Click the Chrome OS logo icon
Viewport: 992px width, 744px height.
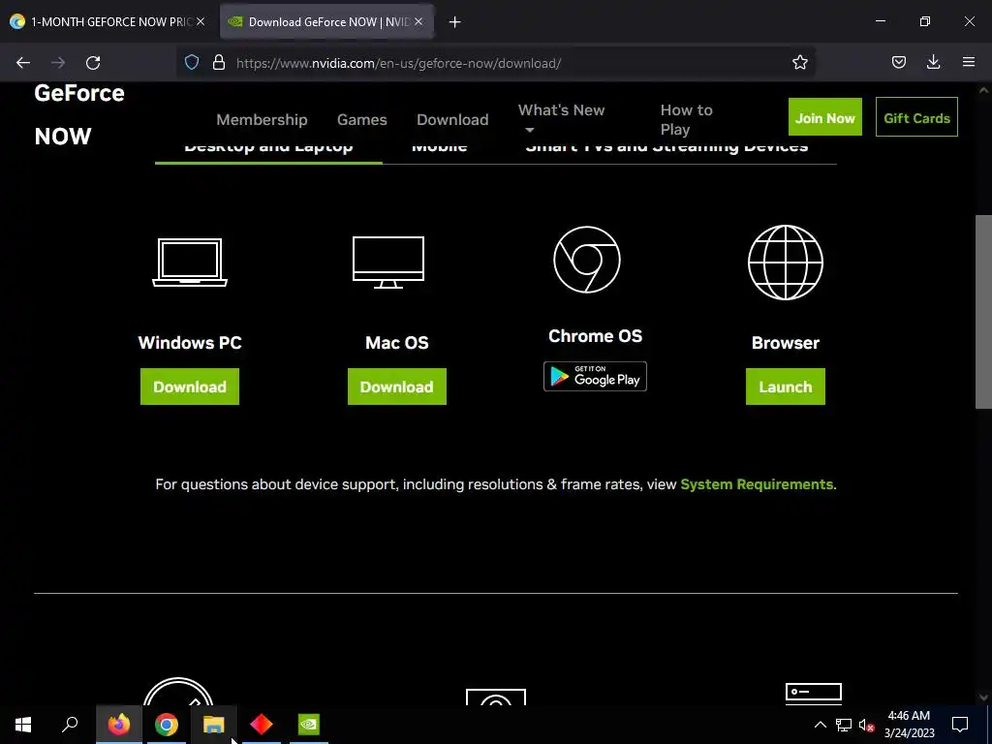click(586, 260)
